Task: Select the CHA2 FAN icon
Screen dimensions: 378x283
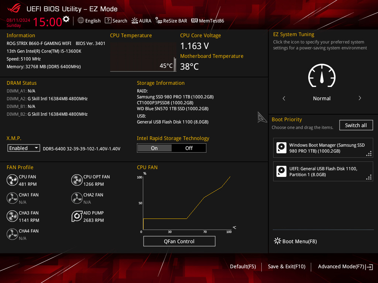Action: pyautogui.click(x=77, y=198)
